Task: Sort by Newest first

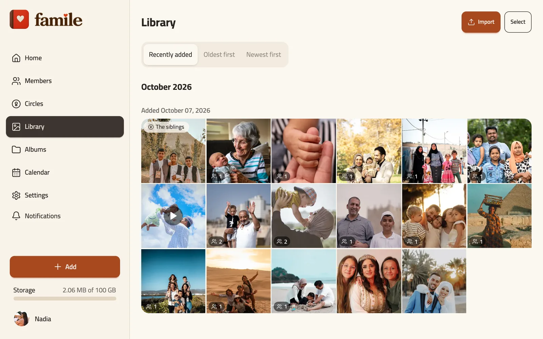Action: 264,55
